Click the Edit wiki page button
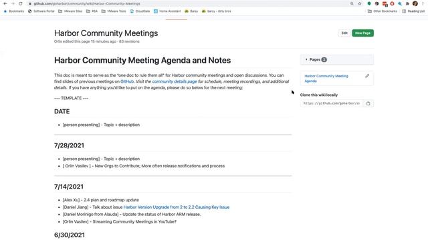The image size is (428, 240). pos(344,33)
